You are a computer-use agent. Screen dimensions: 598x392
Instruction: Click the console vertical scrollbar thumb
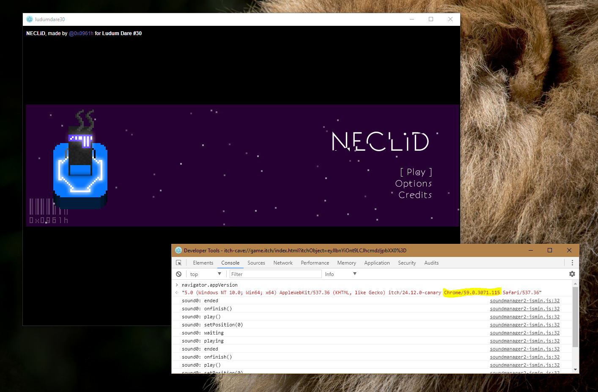pyautogui.click(x=575, y=317)
